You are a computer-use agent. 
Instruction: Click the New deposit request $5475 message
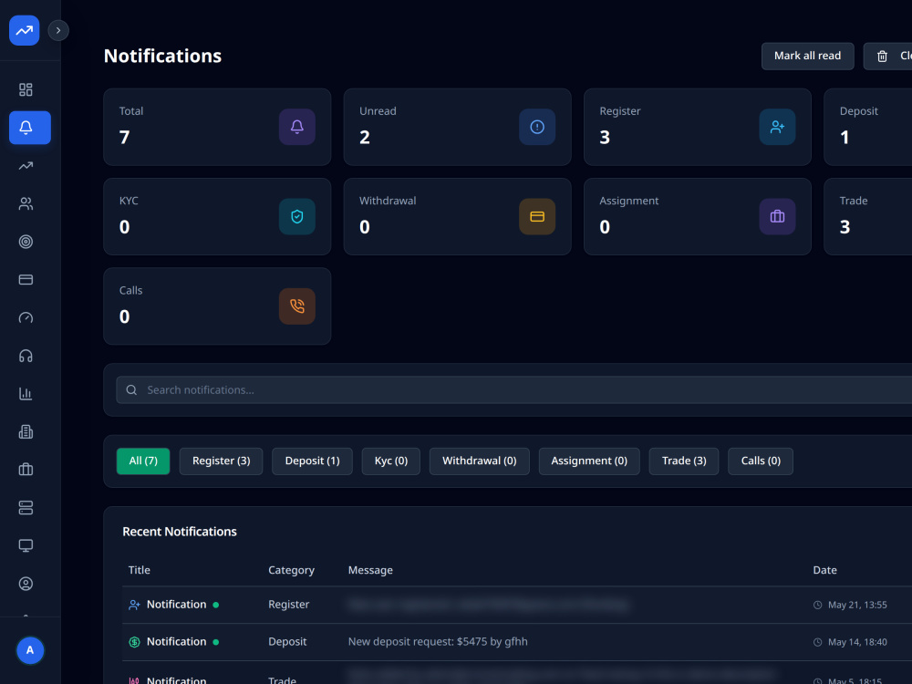tap(438, 641)
